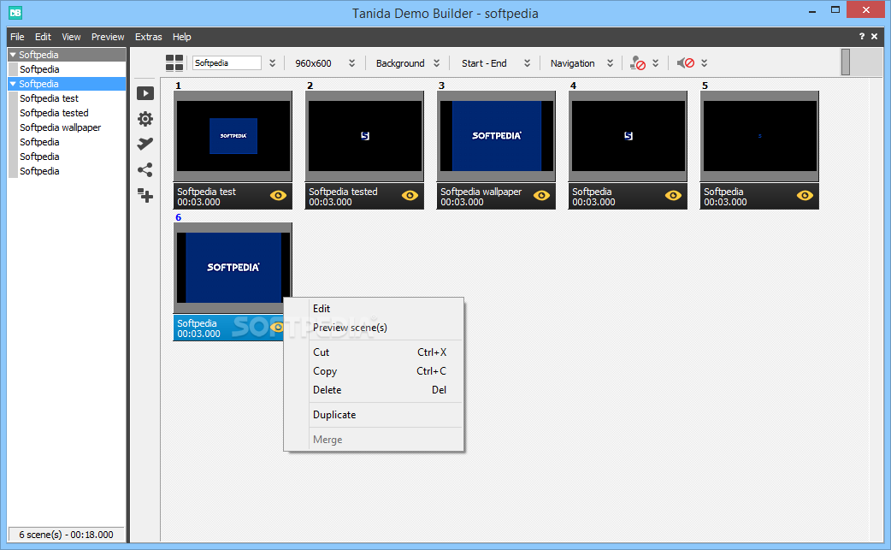Click the toolbar scroll handle at right
The width and height of the screenshot is (891, 550).
846,62
